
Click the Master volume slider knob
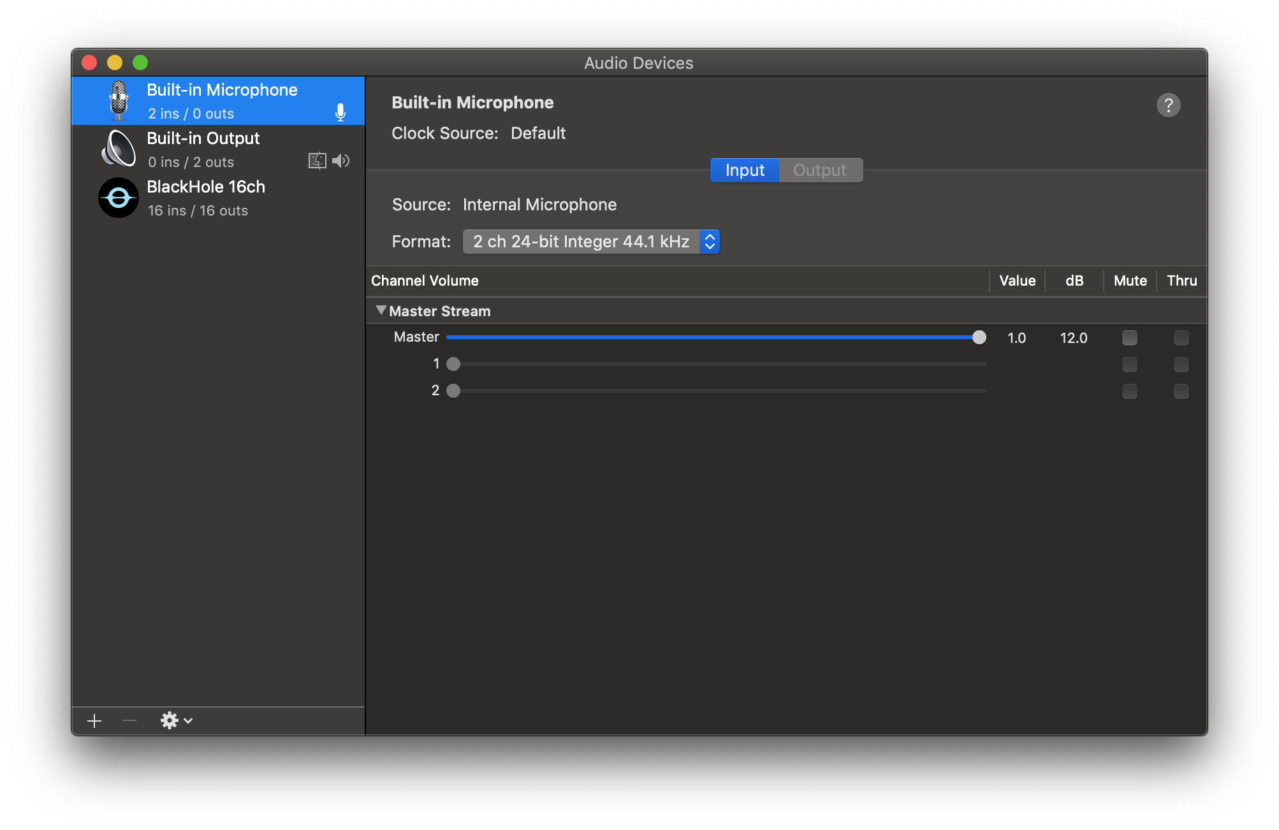(x=979, y=337)
